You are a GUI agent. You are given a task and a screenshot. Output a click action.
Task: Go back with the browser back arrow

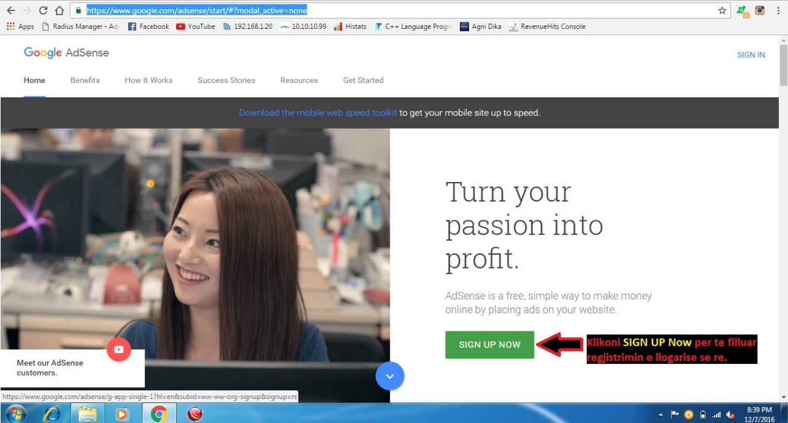pos(10,10)
